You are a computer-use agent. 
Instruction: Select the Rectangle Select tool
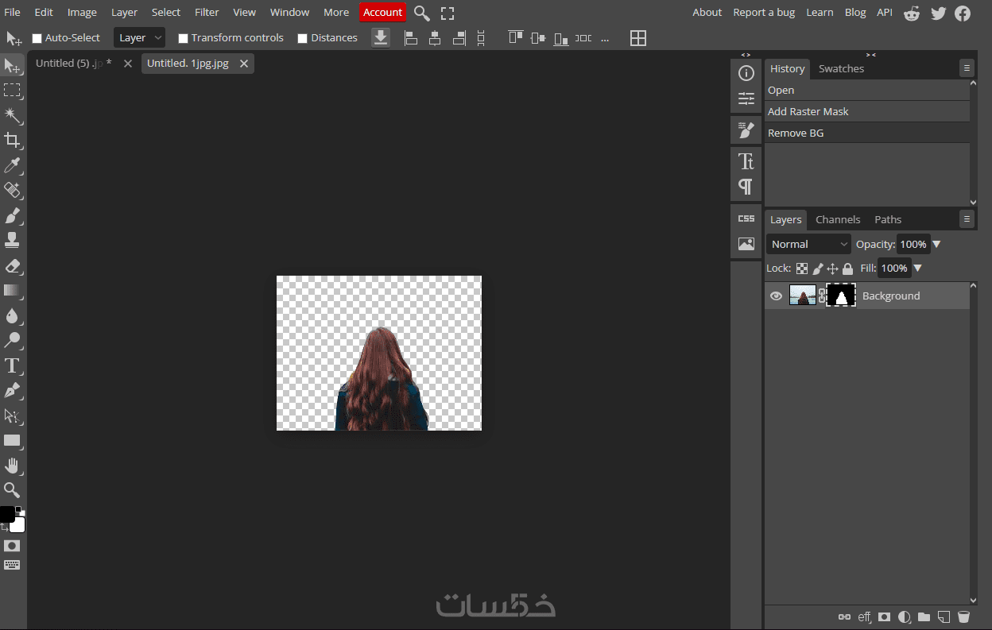click(x=12, y=91)
